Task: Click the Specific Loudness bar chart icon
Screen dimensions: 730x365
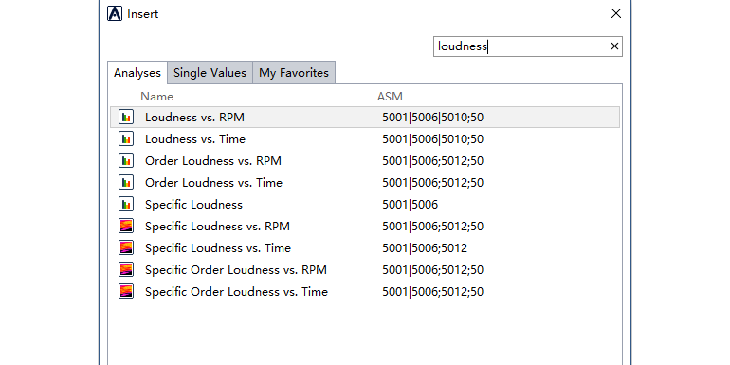Action: (x=126, y=205)
